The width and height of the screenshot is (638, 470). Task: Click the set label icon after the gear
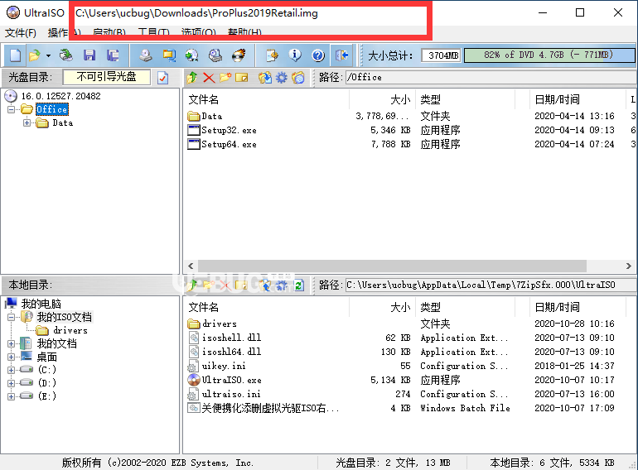pyautogui.click(x=298, y=77)
